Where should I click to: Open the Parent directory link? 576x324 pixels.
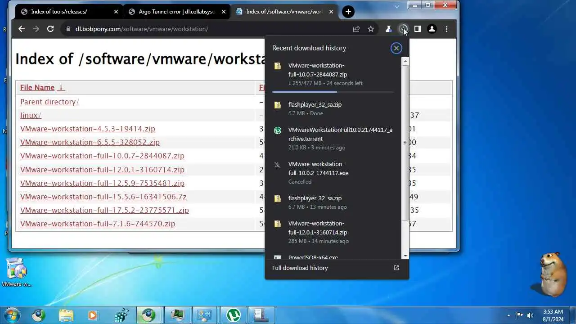click(49, 102)
